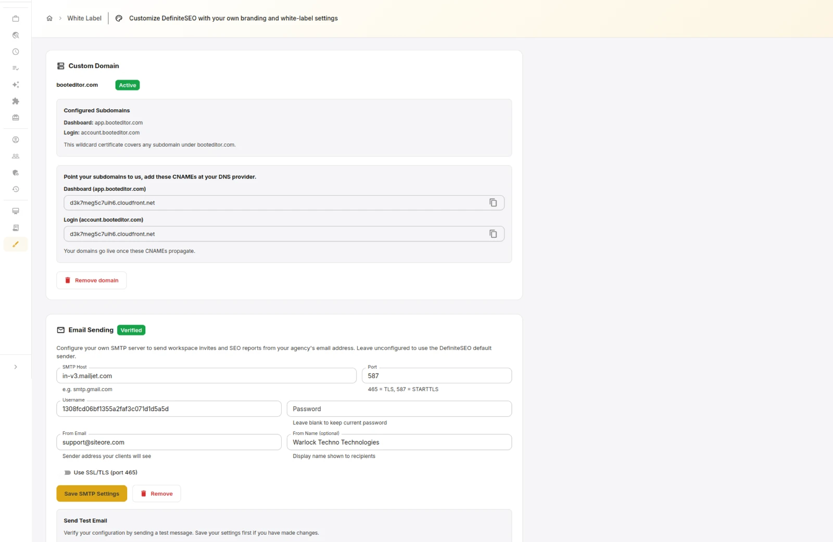Click the app.booteditor.com Dashboard subdomain text
The height and width of the screenshot is (542, 833).
click(x=119, y=123)
